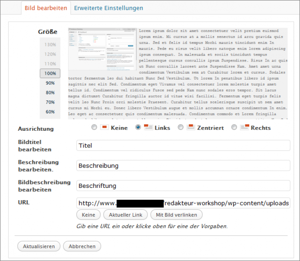300x261 pixels.
Task: Click the Rechts alignment icon
Action: [244, 128]
